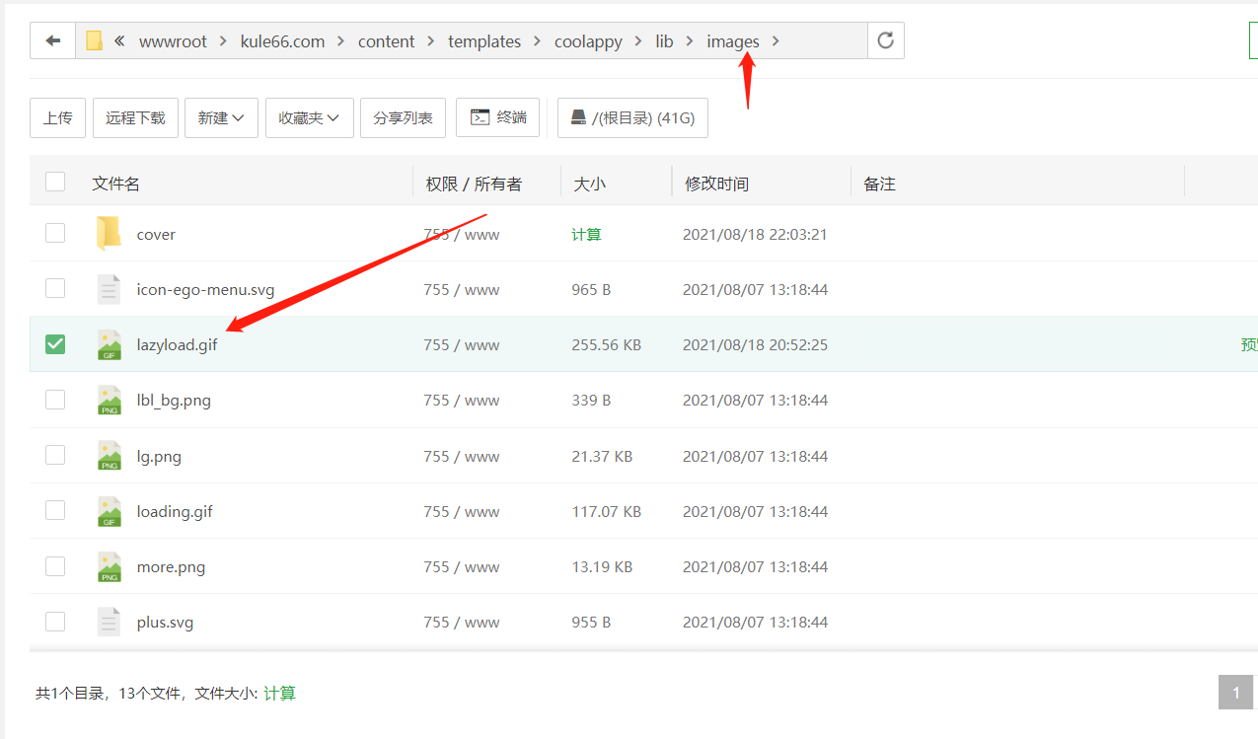The height and width of the screenshot is (739, 1258).
Task: Click the lbl_bg.png image file icon
Action: [109, 401]
